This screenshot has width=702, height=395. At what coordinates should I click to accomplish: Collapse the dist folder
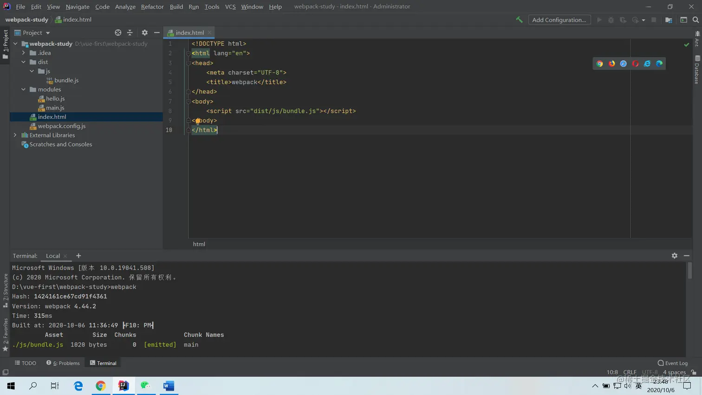click(x=24, y=62)
